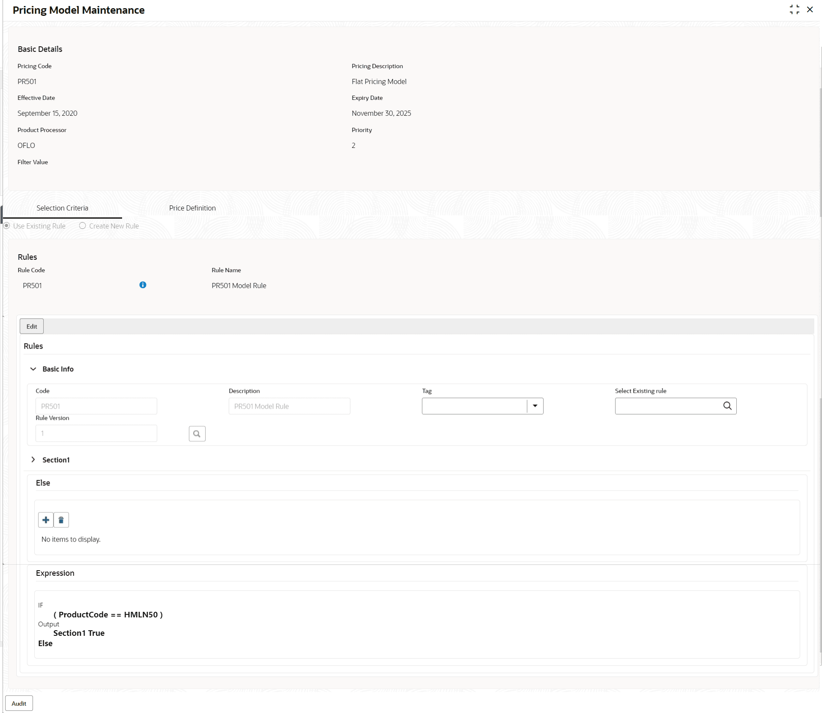
Task: Click the trash delete icon under Else
Action: [x=61, y=520]
